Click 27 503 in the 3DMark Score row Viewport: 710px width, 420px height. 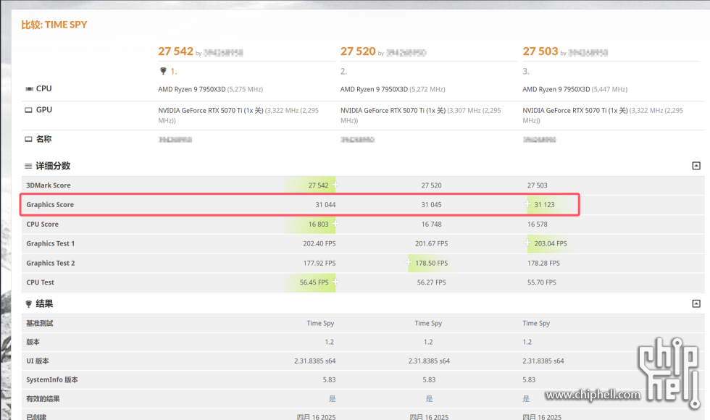[538, 185]
